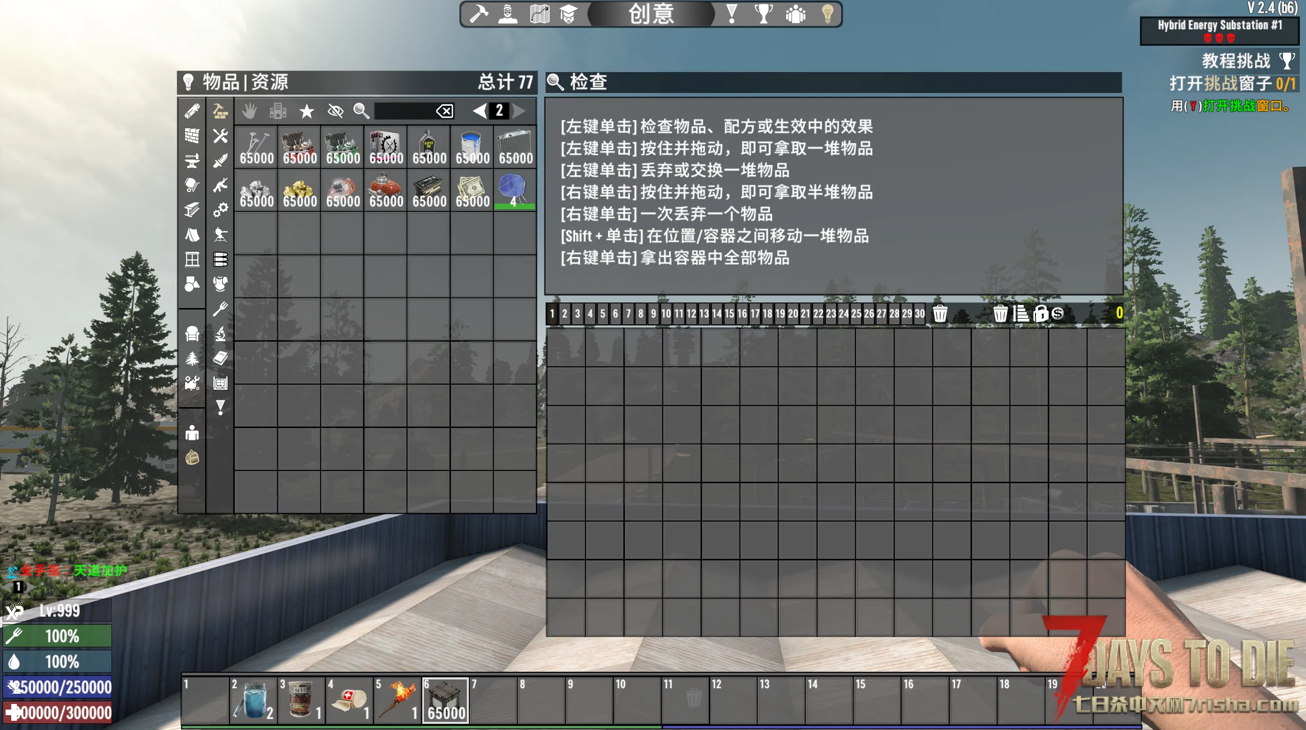This screenshot has width=1306, height=730.
Task: Go to next item page arrow
Action: pyautogui.click(x=519, y=111)
